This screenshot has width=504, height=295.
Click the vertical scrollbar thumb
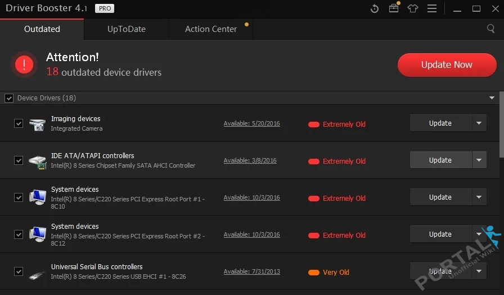click(x=501, y=125)
